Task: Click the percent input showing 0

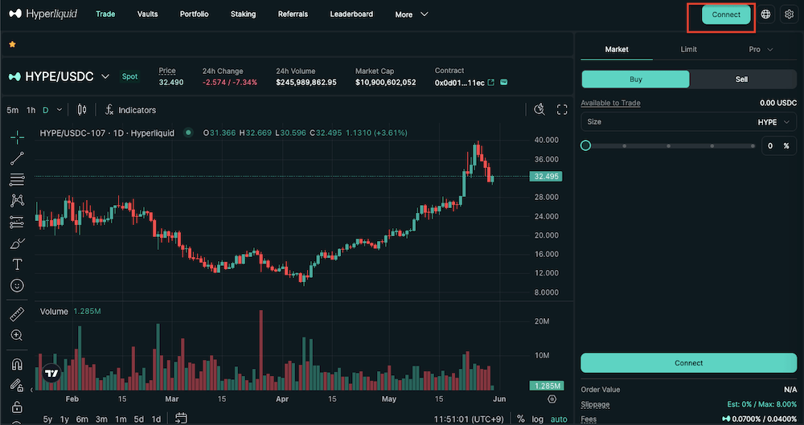Action: (x=778, y=145)
